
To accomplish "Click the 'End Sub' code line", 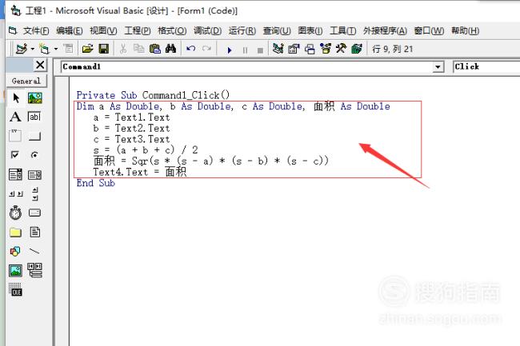I will [96, 183].
